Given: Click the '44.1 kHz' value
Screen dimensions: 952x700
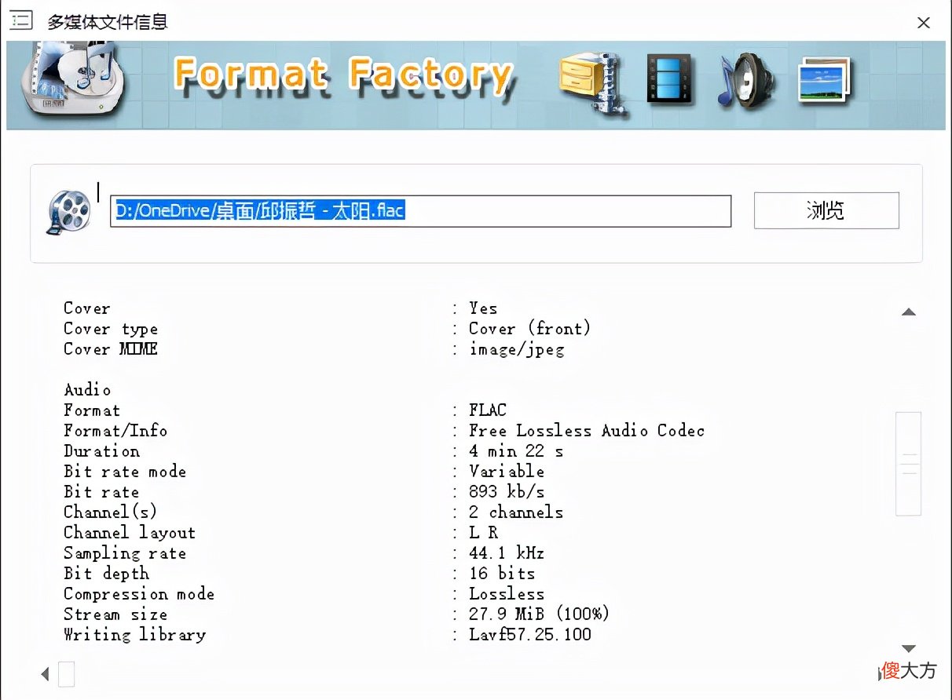Looking at the screenshot, I should pos(507,553).
